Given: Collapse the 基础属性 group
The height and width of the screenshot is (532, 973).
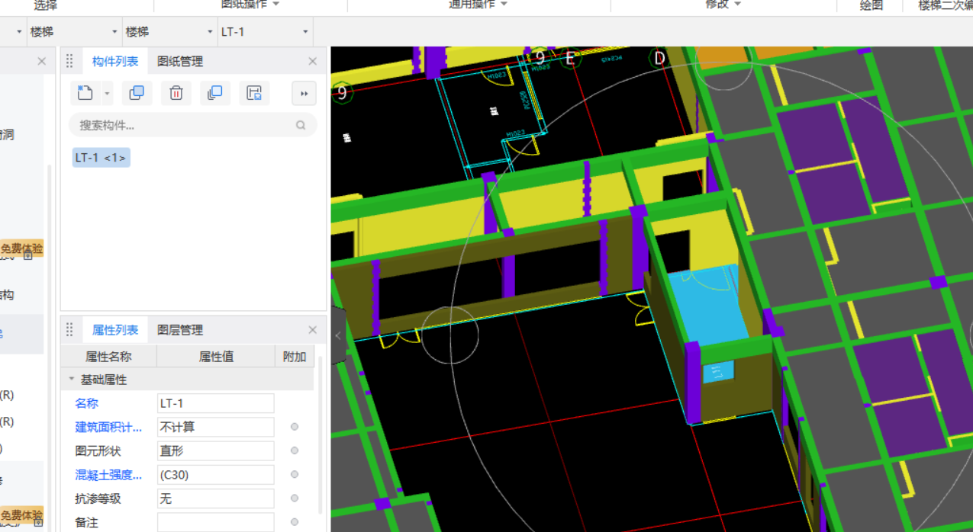Looking at the screenshot, I should [x=72, y=379].
